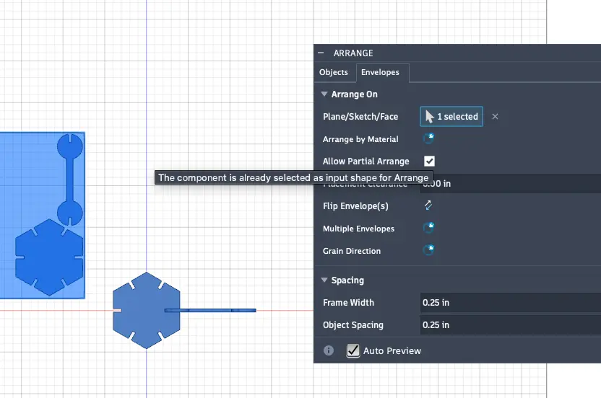Click the hexagon inside the blue envelope
Image resolution: width=601 pixels, height=398 pixels.
pos(49,257)
